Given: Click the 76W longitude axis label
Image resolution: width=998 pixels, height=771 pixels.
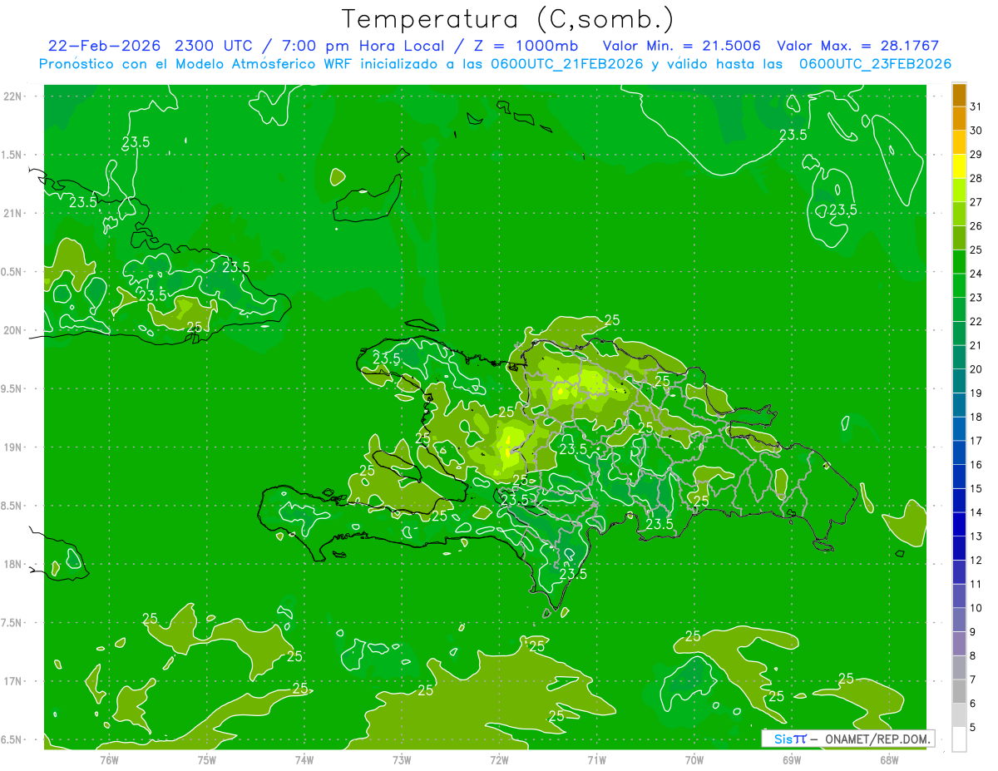Looking at the screenshot, I should click(x=109, y=759).
